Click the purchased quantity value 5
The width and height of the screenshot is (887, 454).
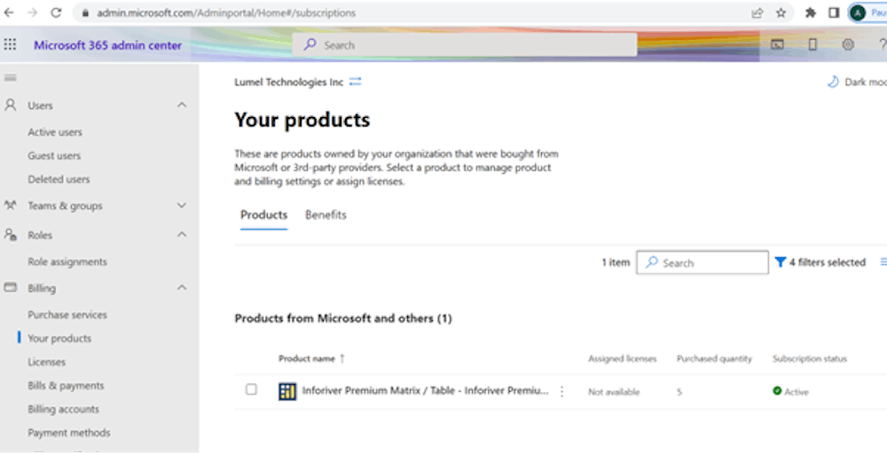click(x=679, y=392)
